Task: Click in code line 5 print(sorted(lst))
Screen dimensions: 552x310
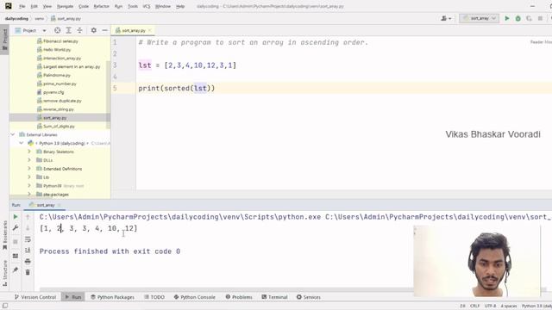Action: tap(176, 88)
